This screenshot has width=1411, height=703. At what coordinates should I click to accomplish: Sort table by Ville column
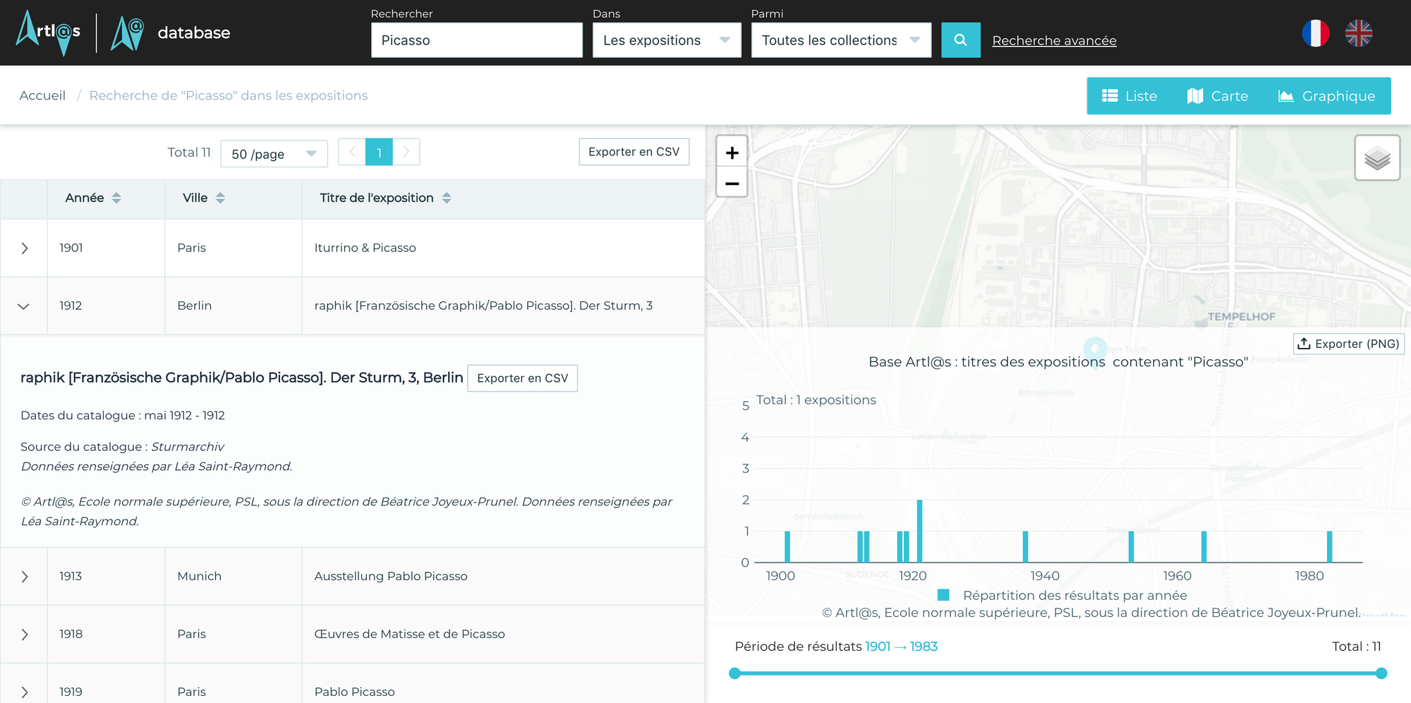coord(220,198)
